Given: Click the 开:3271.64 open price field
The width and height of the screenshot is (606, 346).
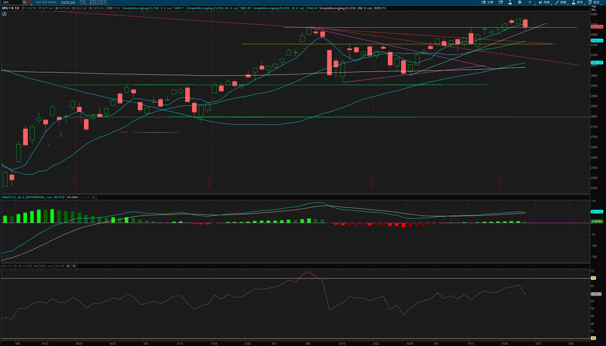Looking at the screenshot, I should (x=46, y=8).
